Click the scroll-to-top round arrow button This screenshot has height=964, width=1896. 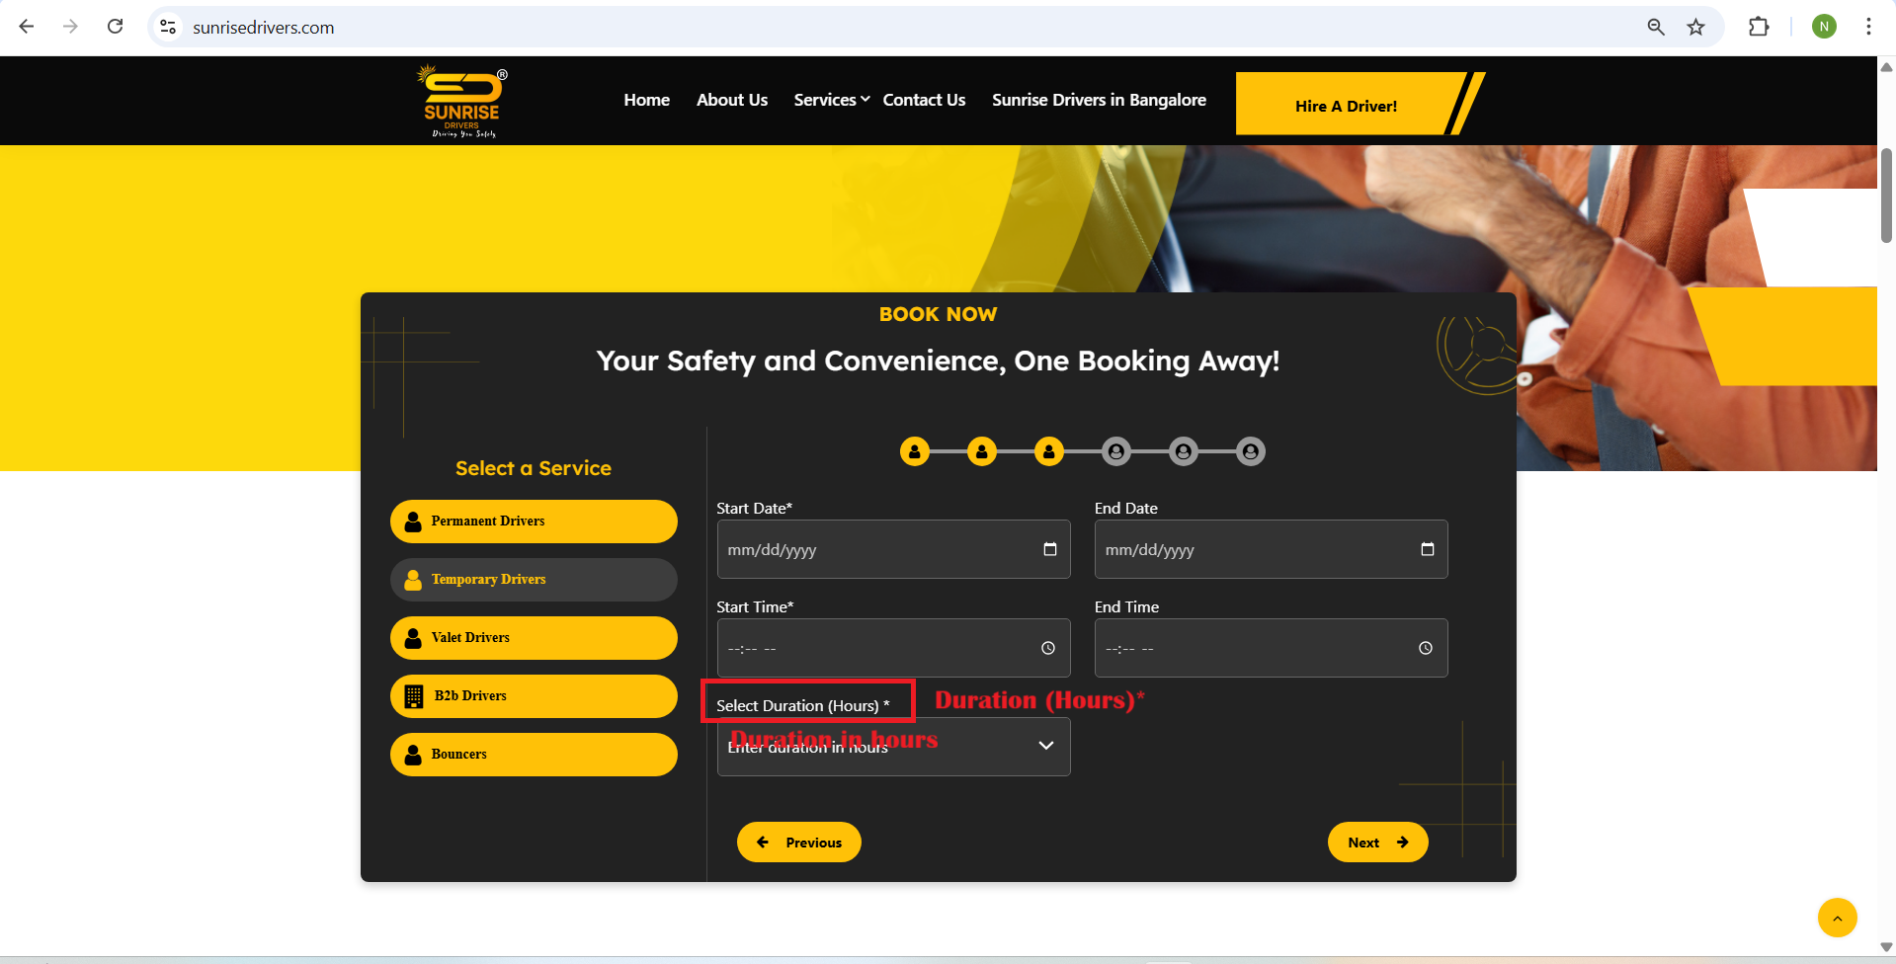tap(1837, 918)
